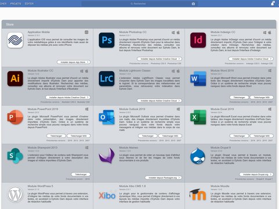Install Photoshop module from Adobe Creative Cloud
Screen dimensions: 279x209
tap(159, 59)
